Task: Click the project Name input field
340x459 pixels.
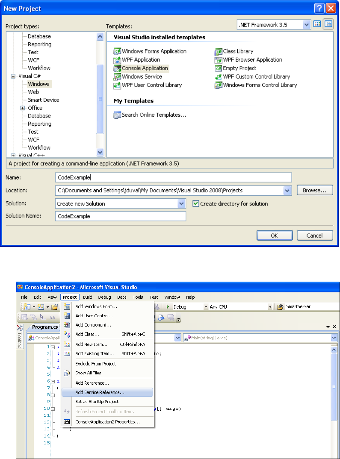Action: pos(173,177)
